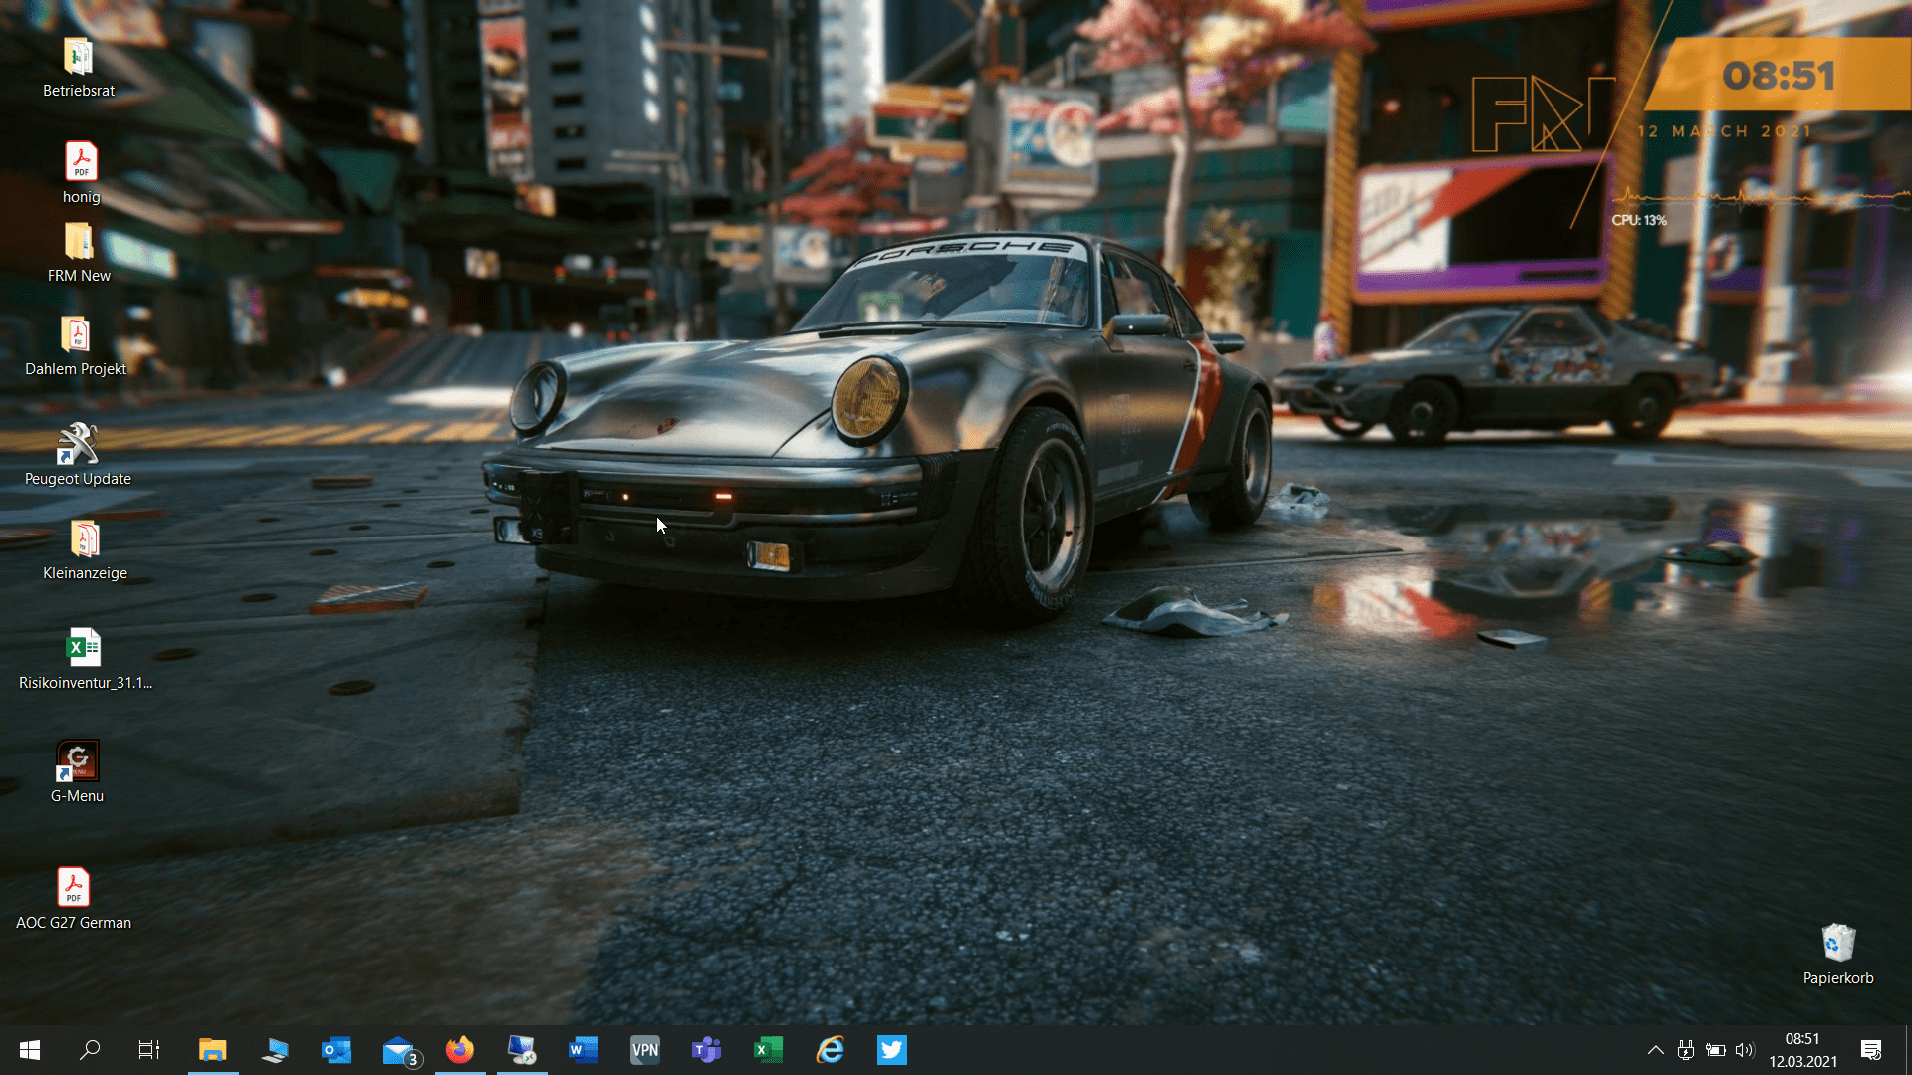Screen dimensions: 1912x1075
Task: Open the Twitter app in taskbar
Action: (892, 1050)
